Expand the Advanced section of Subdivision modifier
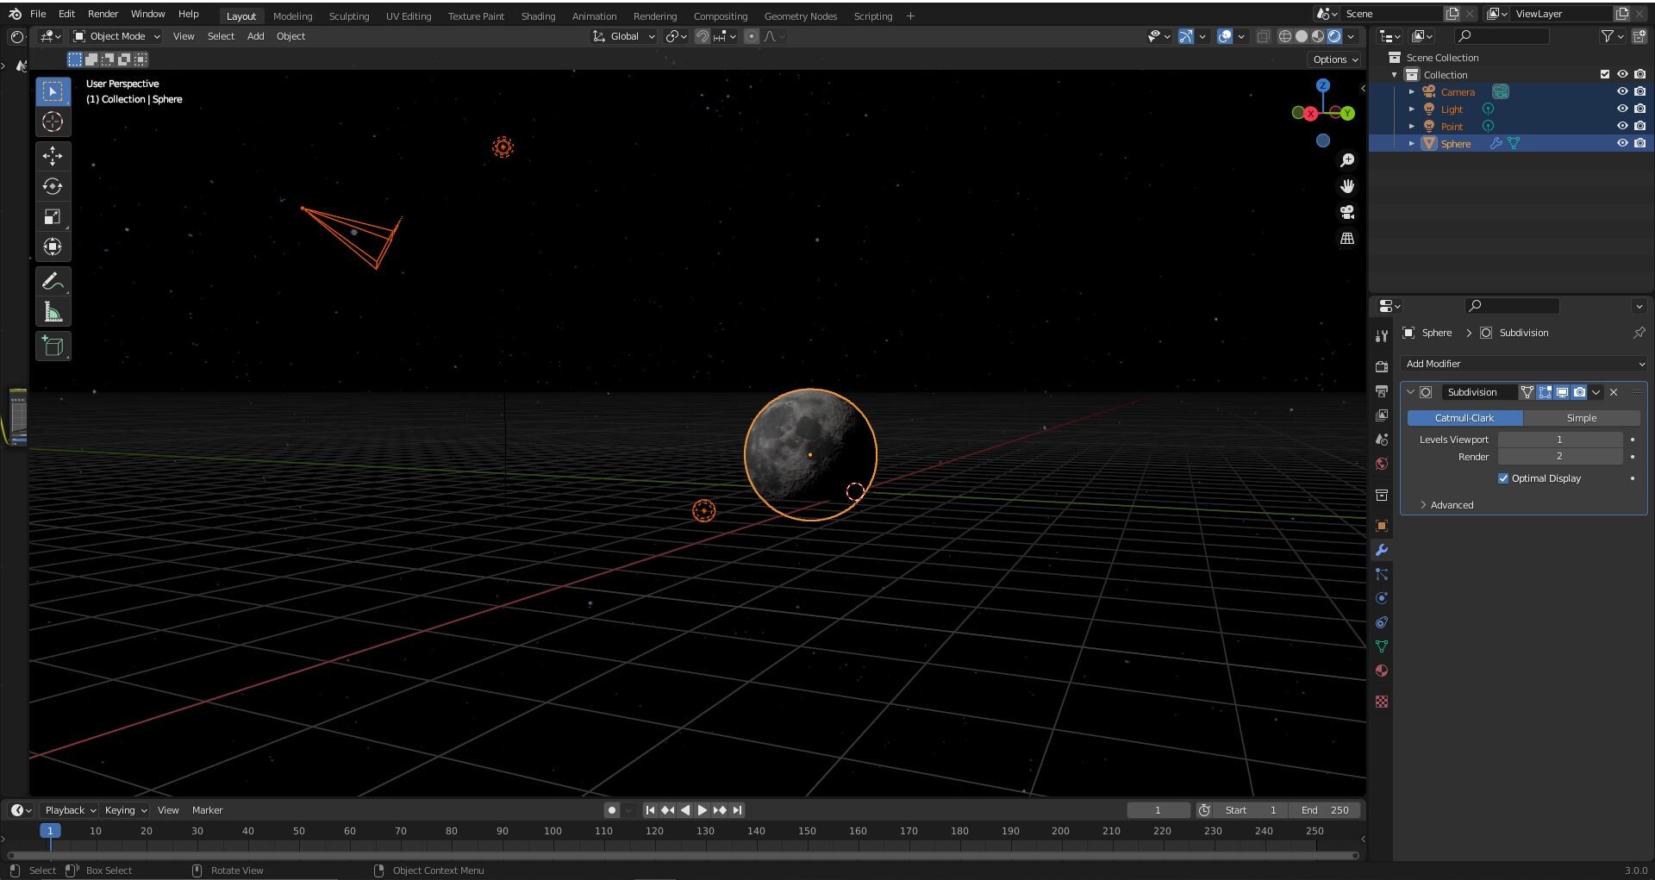Image resolution: width=1655 pixels, height=880 pixels. point(1449,504)
